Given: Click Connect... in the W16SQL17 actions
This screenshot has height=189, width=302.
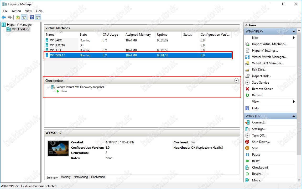Looking at the screenshot, I should pyautogui.click(x=259, y=122).
